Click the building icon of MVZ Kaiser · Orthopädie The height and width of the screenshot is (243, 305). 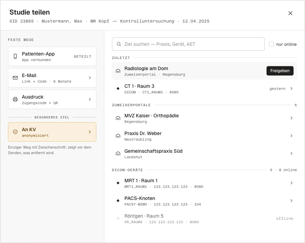tap(118, 118)
